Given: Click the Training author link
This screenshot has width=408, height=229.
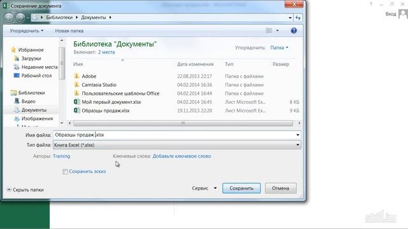Looking at the screenshot, I should (x=61, y=156).
